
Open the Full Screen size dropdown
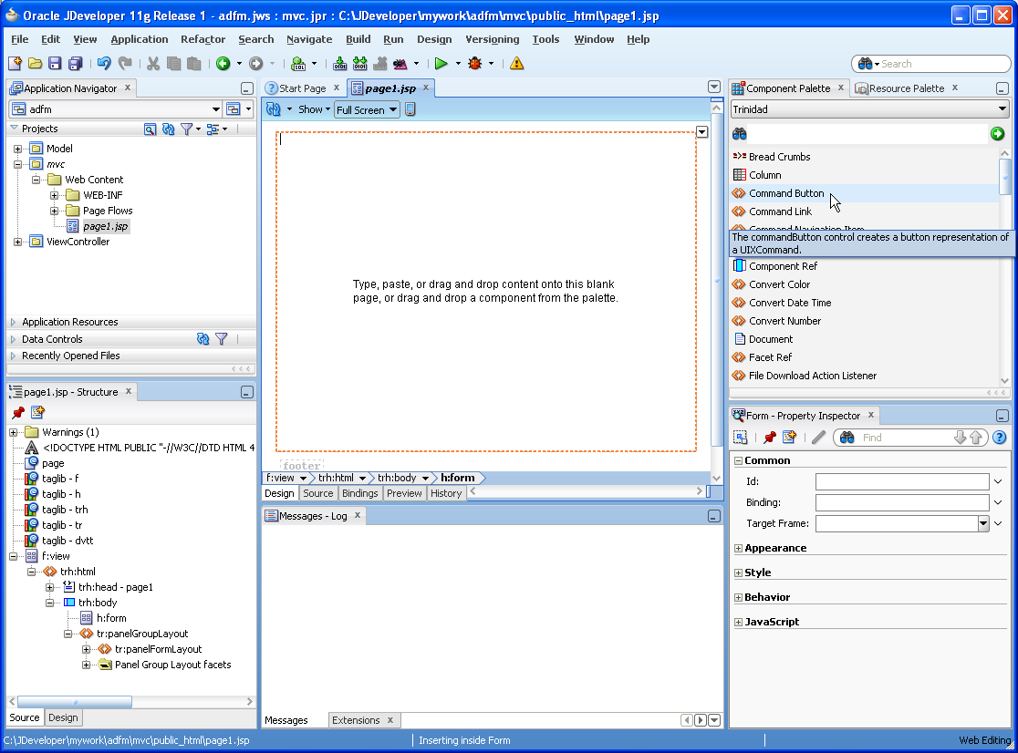coord(393,109)
